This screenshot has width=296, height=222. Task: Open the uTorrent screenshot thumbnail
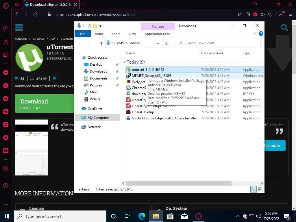click(x=32, y=147)
